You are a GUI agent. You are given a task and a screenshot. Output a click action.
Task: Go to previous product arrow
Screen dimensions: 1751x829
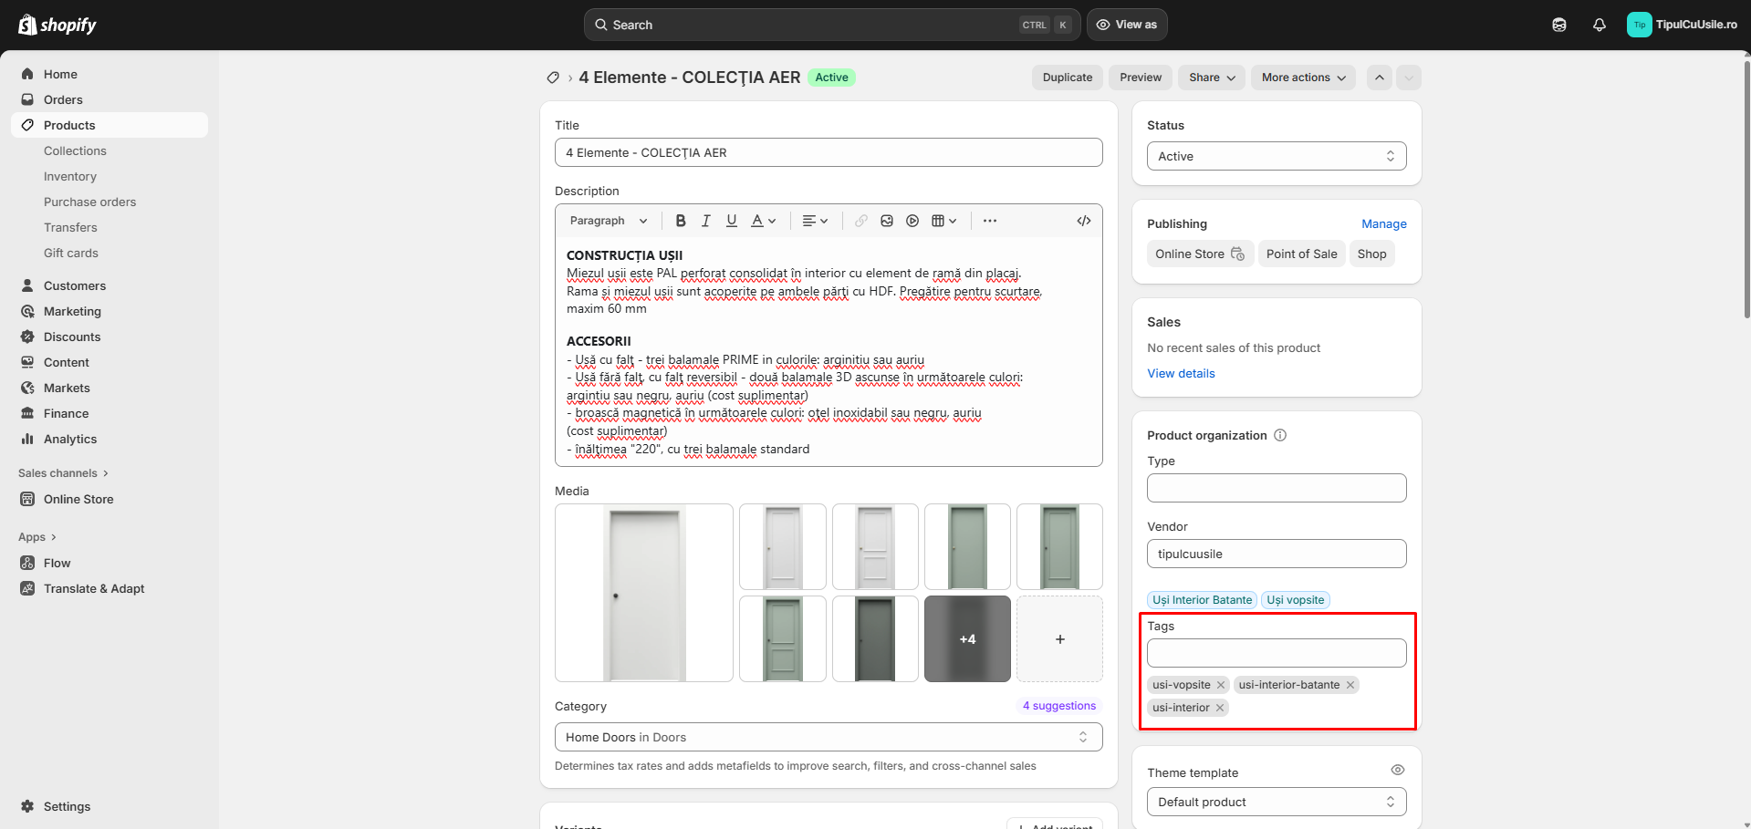1379,78
